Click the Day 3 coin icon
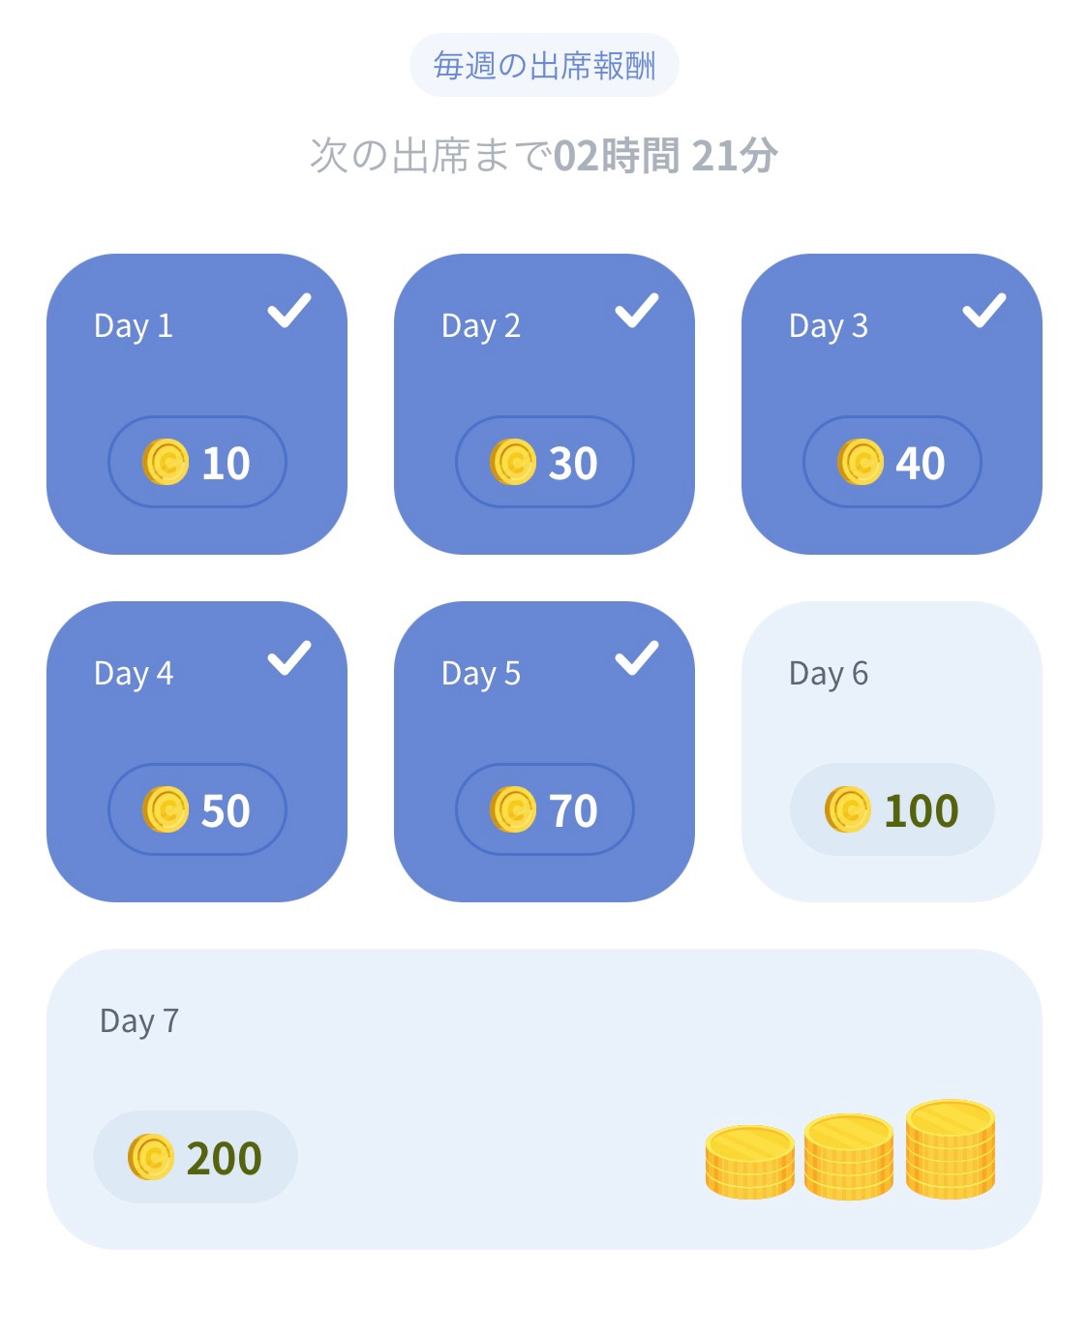Viewport: 1089px width, 1338px height. pos(861,462)
